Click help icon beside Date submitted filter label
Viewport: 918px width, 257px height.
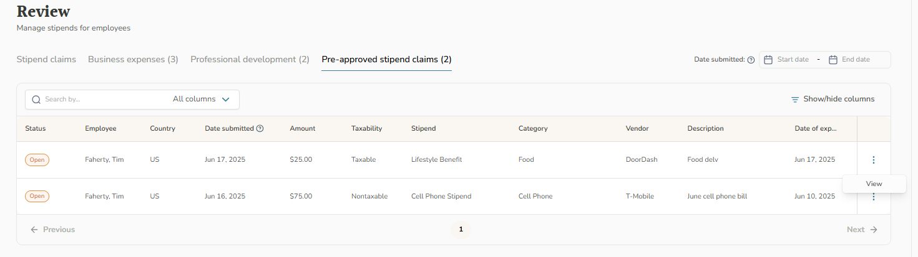(x=751, y=60)
